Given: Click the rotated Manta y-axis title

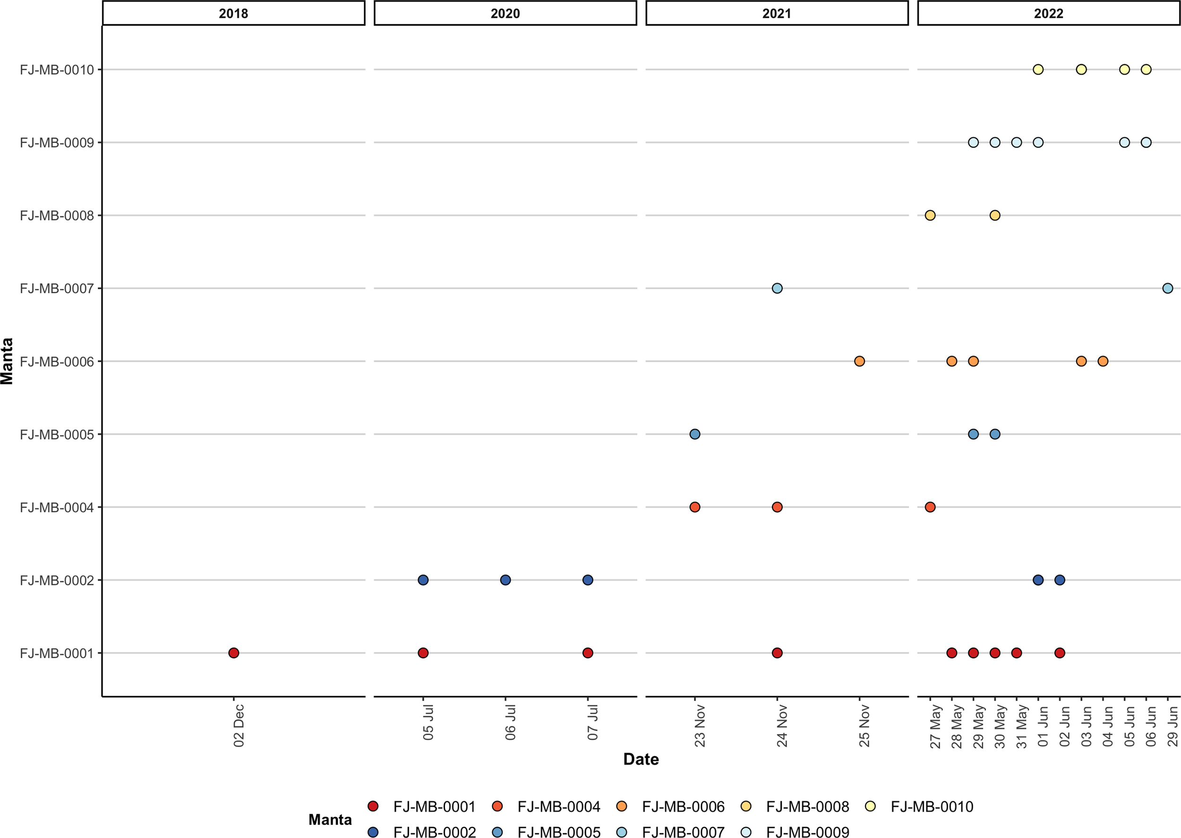Looking at the screenshot, I should click(7, 361).
